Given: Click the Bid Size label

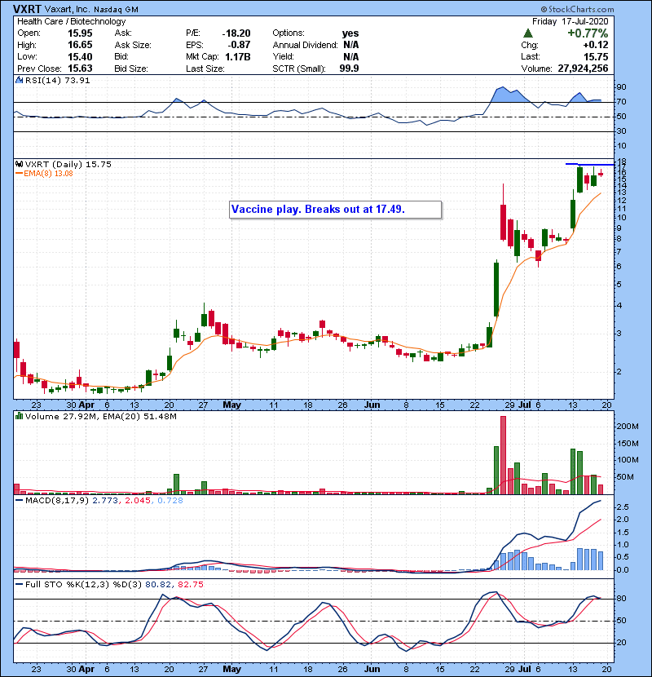Looking at the screenshot, I should pyautogui.click(x=131, y=69).
